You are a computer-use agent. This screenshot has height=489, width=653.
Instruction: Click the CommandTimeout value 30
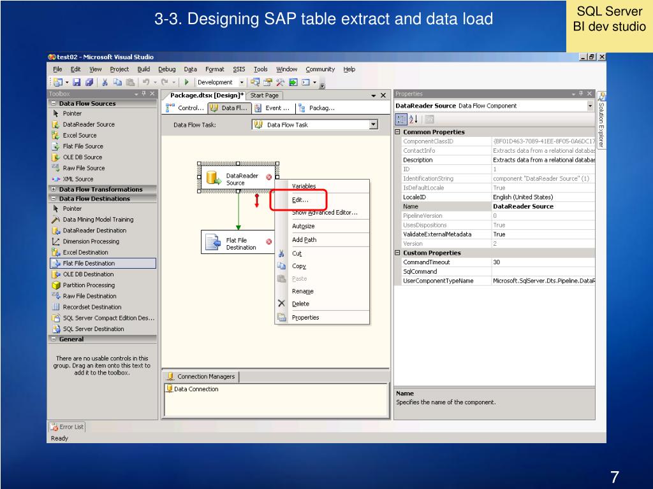[x=543, y=262]
